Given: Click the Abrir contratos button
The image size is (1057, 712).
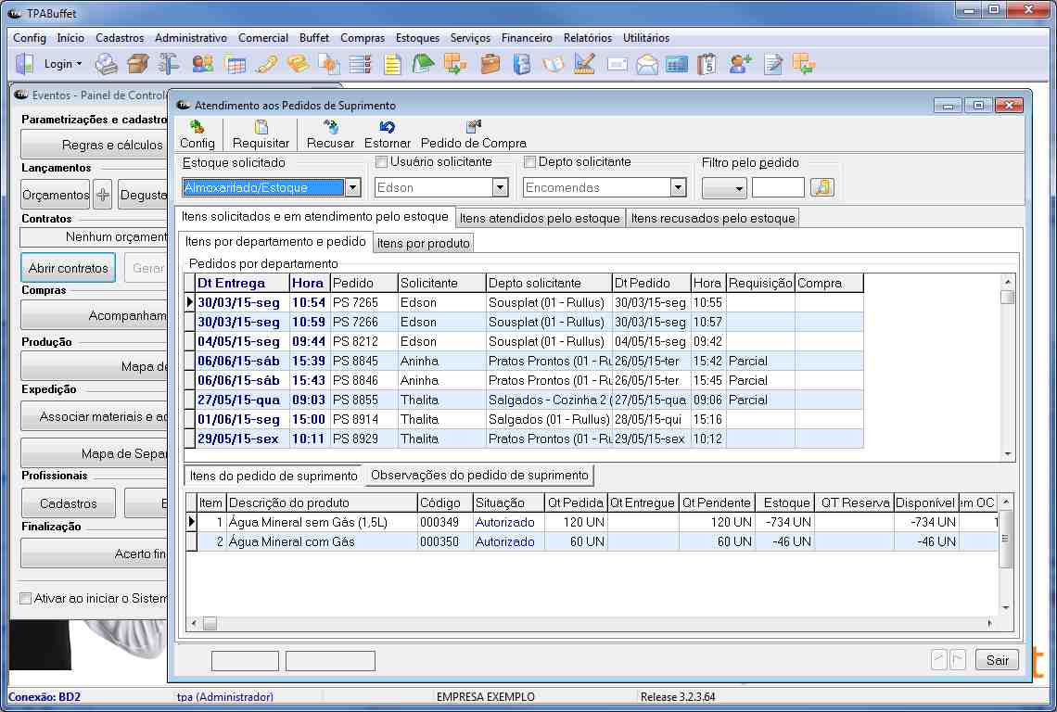Looking at the screenshot, I should (68, 268).
